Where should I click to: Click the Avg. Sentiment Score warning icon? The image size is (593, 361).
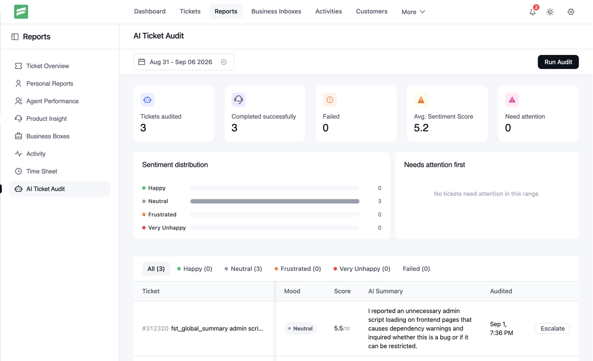click(421, 100)
